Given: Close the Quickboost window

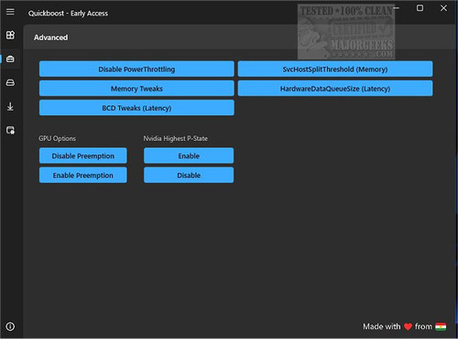Looking at the screenshot, I should click(443, 8).
